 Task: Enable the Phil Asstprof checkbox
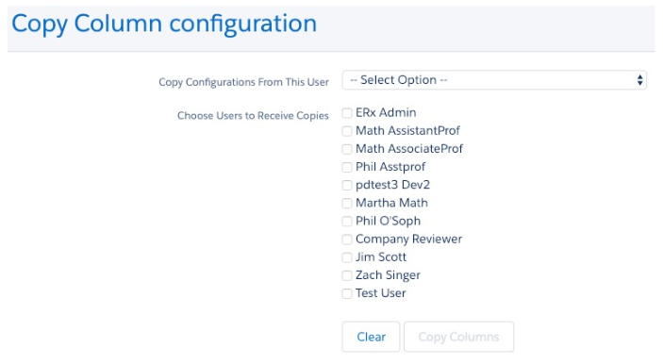click(x=347, y=168)
